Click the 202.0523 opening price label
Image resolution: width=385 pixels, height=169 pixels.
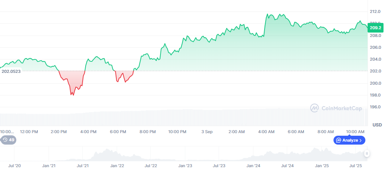click(11, 71)
